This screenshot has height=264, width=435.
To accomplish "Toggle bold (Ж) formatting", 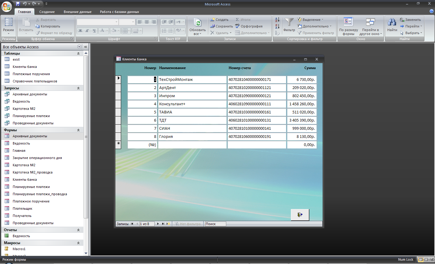I will point(80,30).
